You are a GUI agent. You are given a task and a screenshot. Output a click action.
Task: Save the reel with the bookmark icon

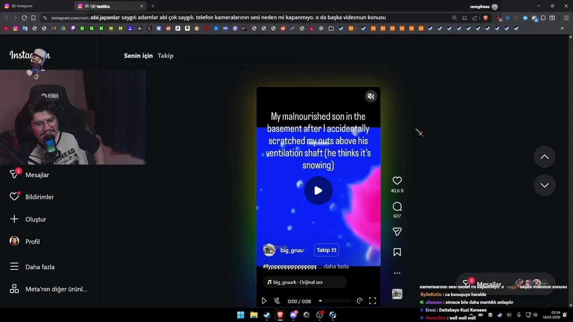[397, 252]
